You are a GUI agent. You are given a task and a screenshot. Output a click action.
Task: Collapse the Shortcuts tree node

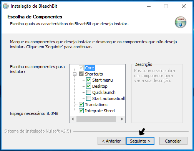(75, 74)
